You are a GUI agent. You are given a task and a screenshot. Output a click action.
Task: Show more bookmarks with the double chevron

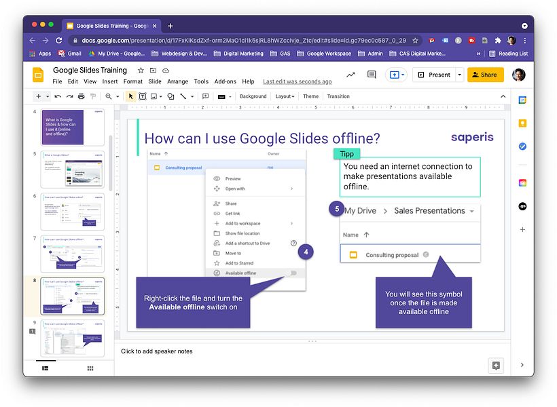pyautogui.click(x=478, y=54)
